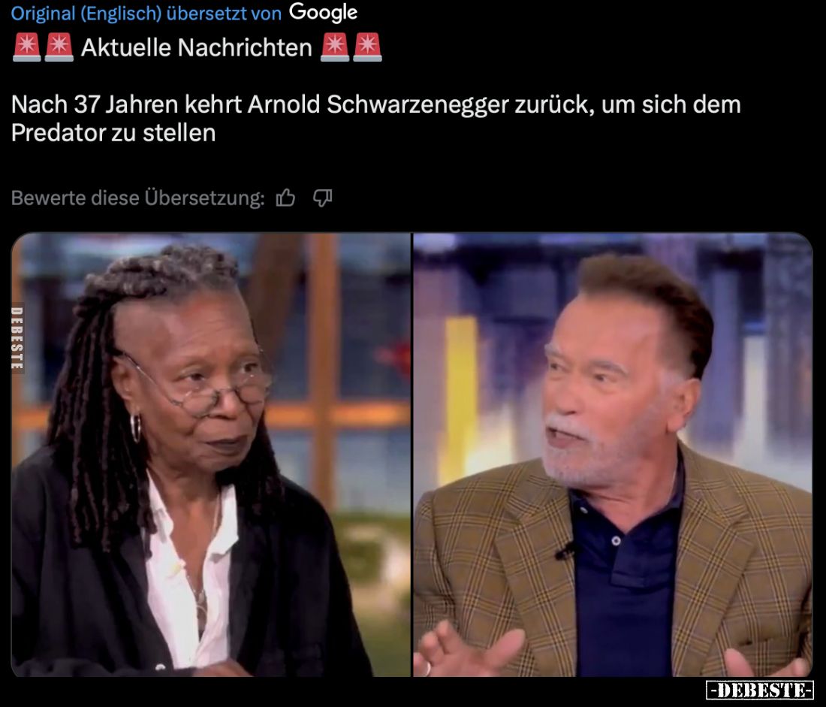The height and width of the screenshot is (707, 826).
Task: Click the second siren emoji before Aktuelle Nachrichten
Action: click(59, 47)
